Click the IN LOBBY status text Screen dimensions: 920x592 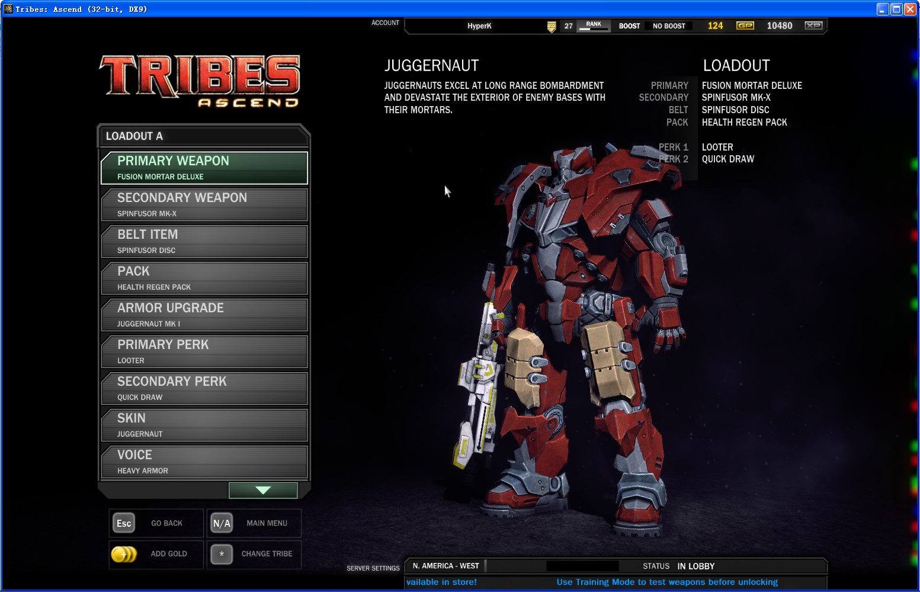pos(696,567)
